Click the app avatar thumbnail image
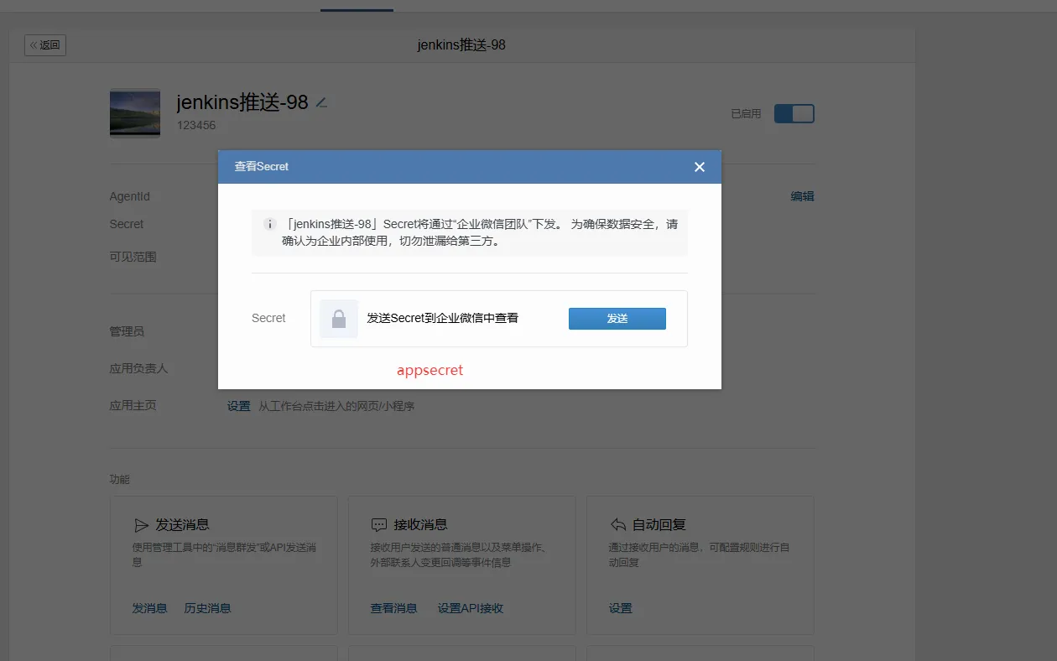Image resolution: width=1057 pixels, height=661 pixels. tap(135, 113)
